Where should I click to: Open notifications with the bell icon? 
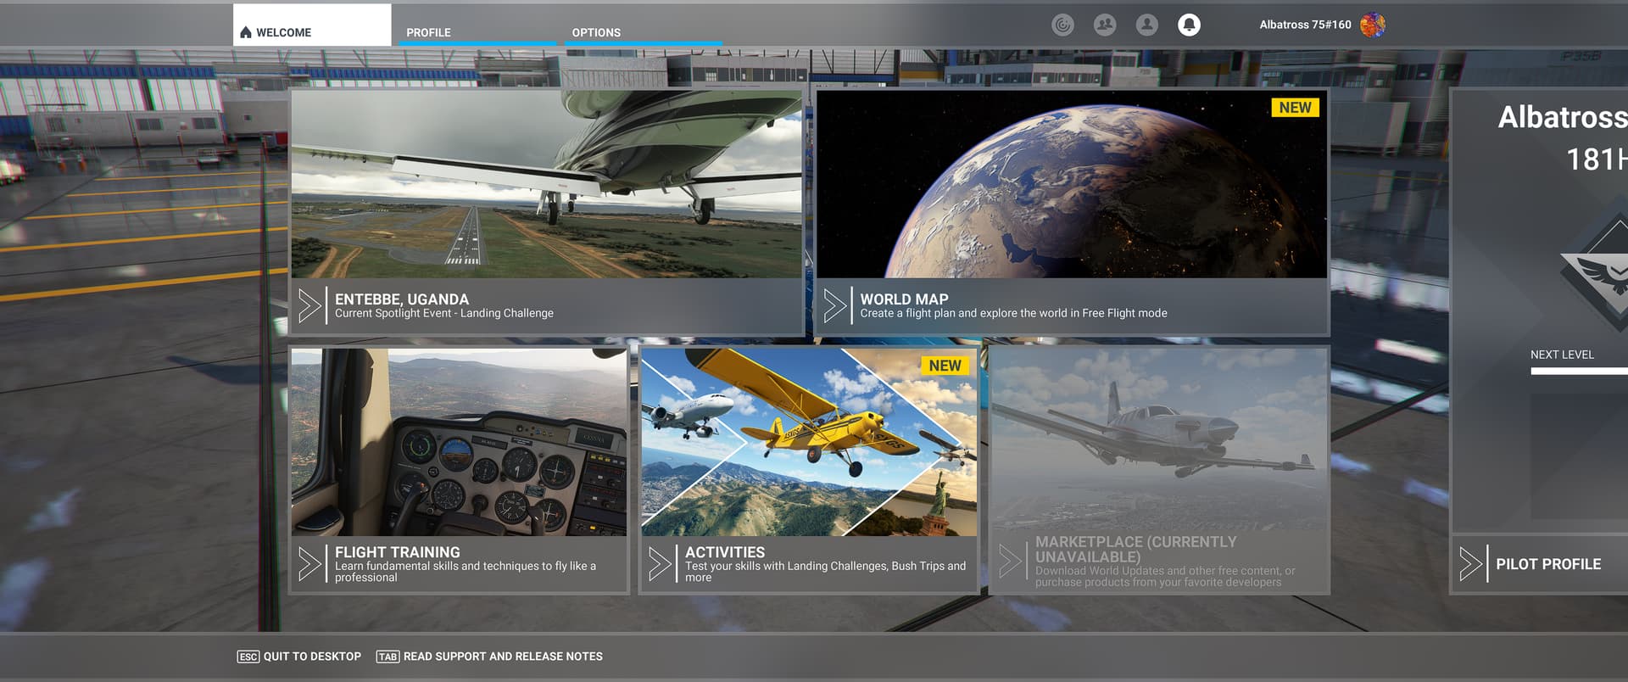pos(1190,25)
